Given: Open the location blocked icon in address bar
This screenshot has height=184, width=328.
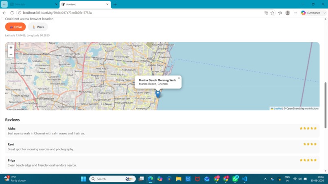Looking at the screenshot, I should point(266,13).
